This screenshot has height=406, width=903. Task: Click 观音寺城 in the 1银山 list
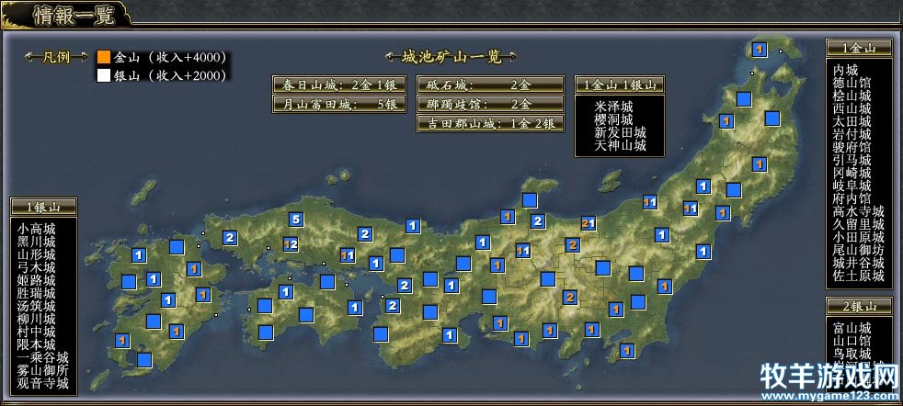[43, 384]
